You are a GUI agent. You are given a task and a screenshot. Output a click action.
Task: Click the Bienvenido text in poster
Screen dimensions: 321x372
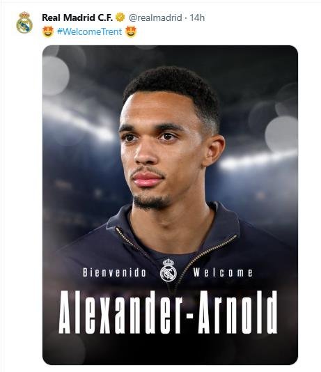(114, 272)
